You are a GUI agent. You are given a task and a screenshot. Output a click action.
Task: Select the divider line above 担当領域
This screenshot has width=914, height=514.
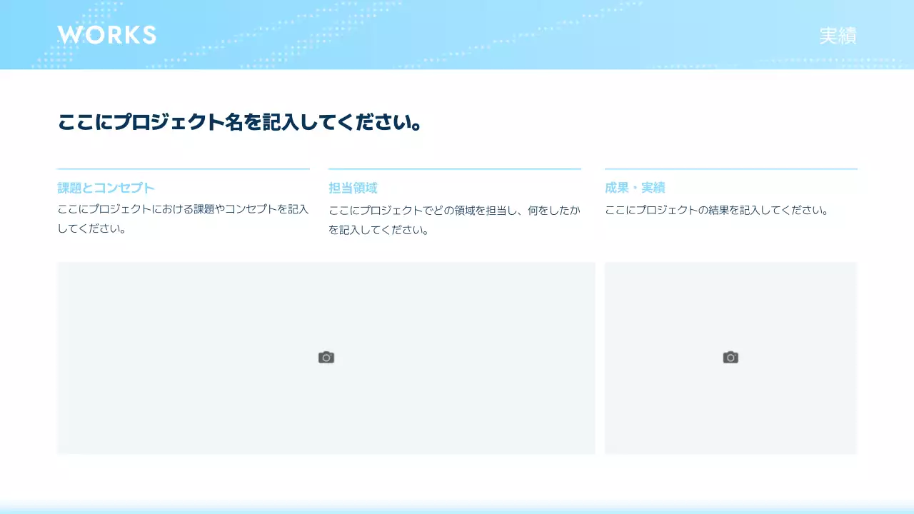point(454,169)
